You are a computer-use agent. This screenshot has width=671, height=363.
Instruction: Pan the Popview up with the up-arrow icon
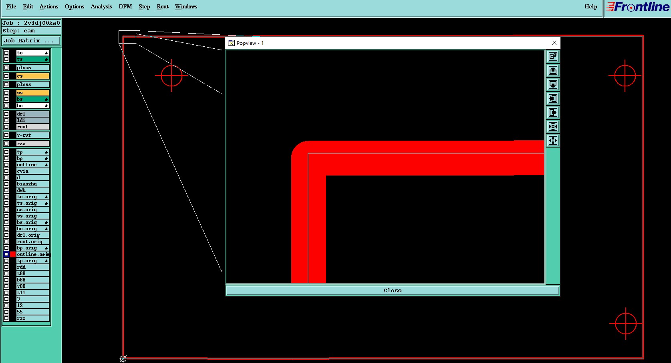pyautogui.click(x=553, y=71)
